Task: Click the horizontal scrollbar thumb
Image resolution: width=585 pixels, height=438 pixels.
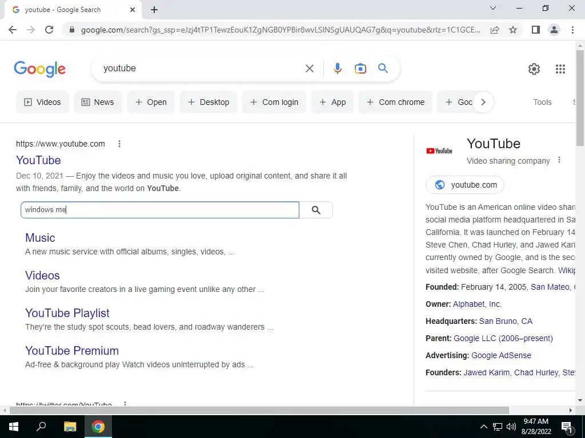Action: (259, 411)
